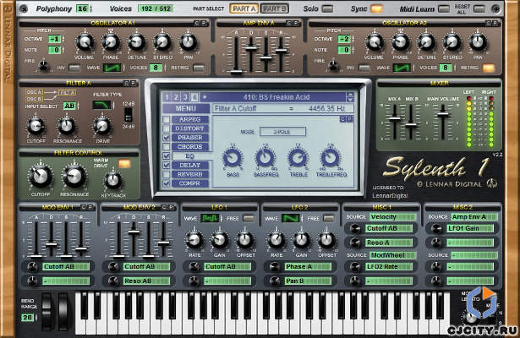Click the Mixer Main Volume fader
520x338 pixels.
tap(443, 114)
